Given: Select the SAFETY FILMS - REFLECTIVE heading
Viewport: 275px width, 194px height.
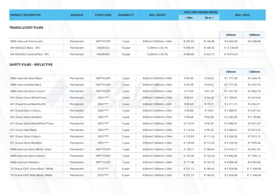Looking at the screenshot, I should click(32, 64).
